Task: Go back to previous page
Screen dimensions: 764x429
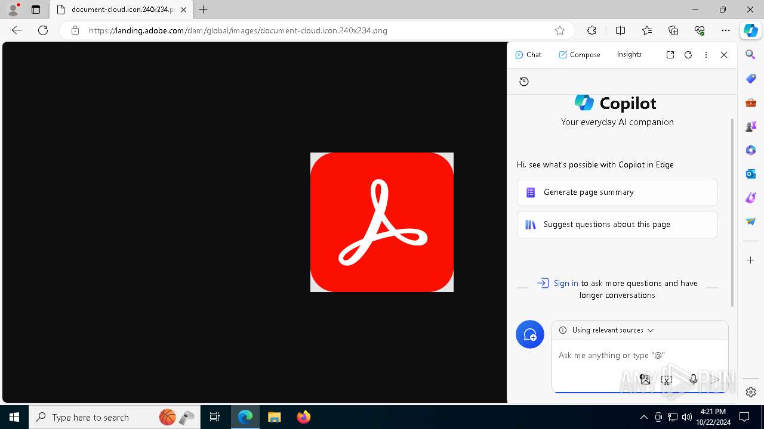Action: pos(17,30)
